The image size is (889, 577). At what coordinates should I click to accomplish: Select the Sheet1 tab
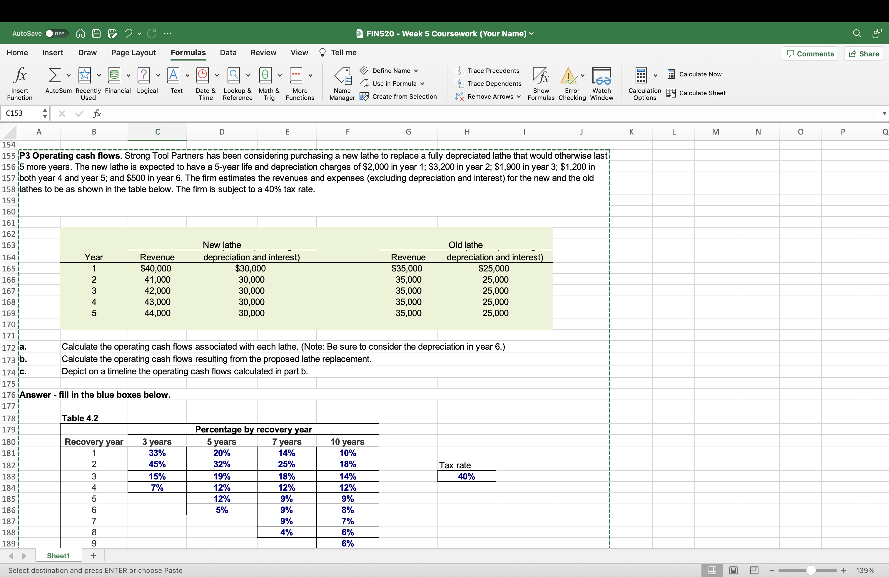pos(59,556)
